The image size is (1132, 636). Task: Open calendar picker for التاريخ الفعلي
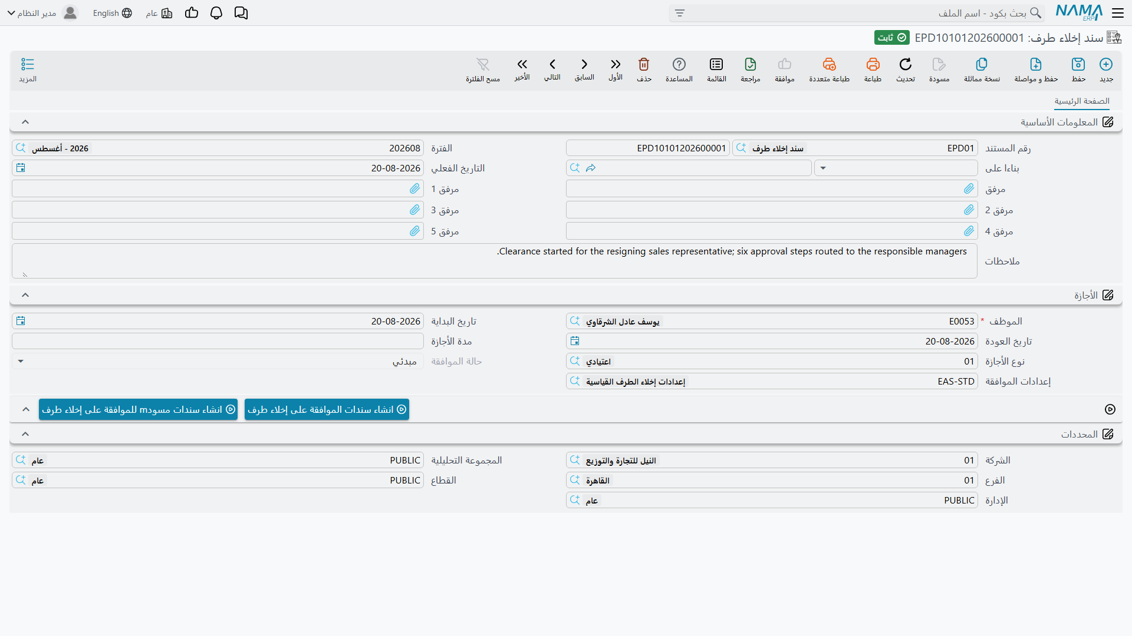(x=21, y=168)
